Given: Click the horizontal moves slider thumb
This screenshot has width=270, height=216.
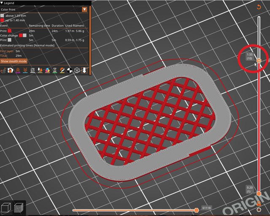Looking at the screenshot, I should [x=197, y=210].
